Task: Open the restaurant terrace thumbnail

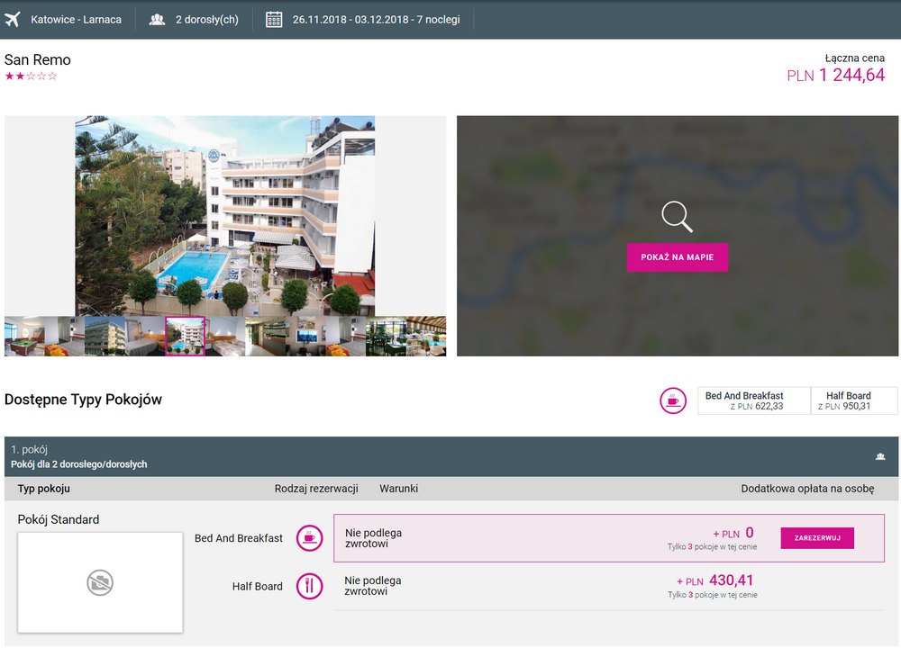Action: (x=405, y=337)
